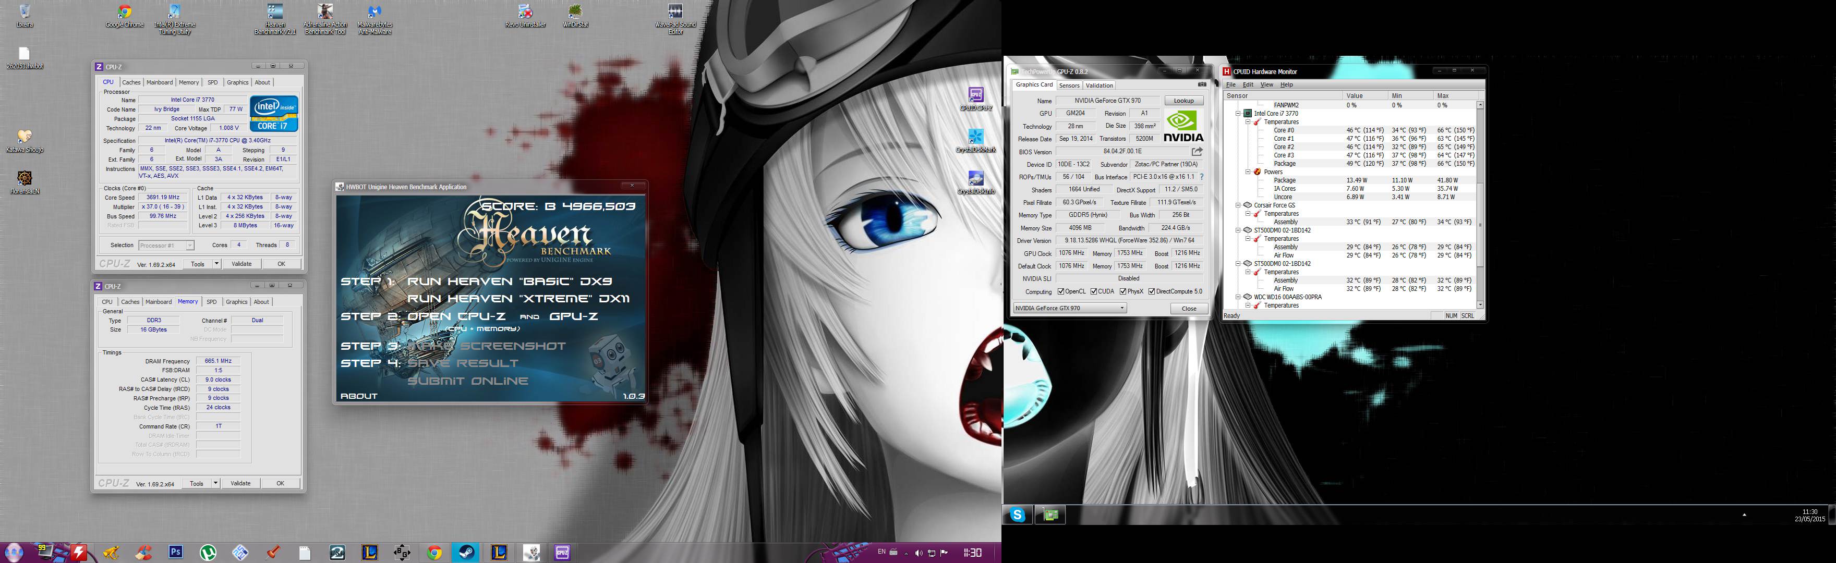Image resolution: width=1836 pixels, height=563 pixels.
Task: Open the View menu in Hardware Monitor
Action: [x=1266, y=85]
